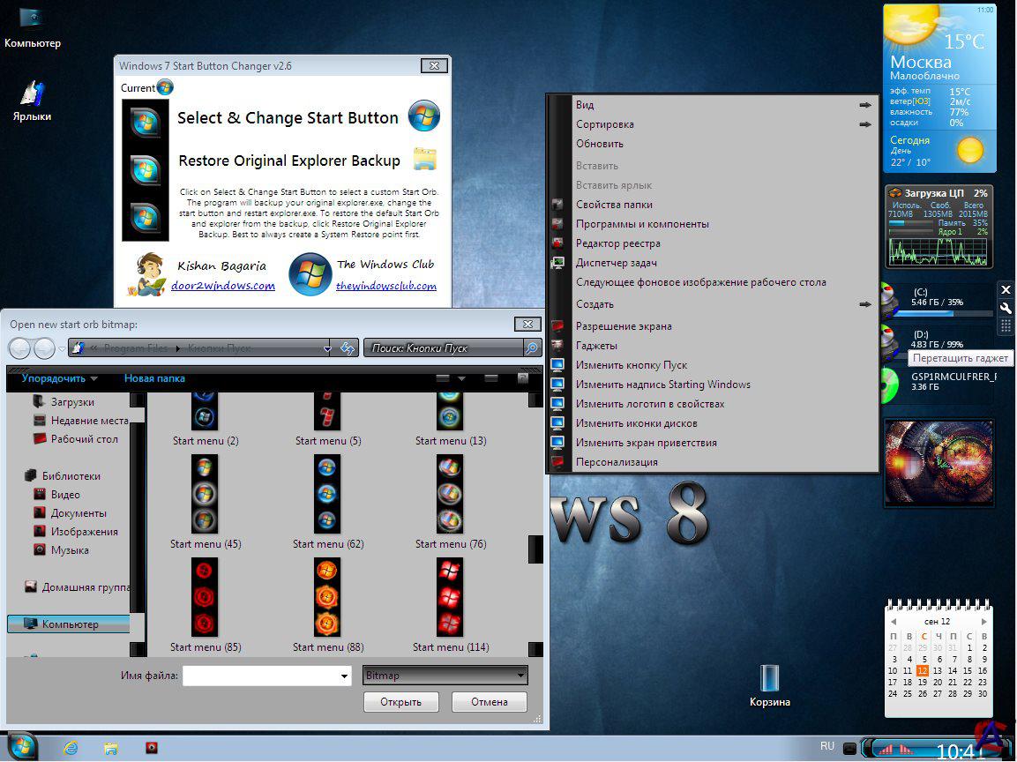Click the drag gadget grip icon
This screenshot has width=1017, height=762.
click(x=1006, y=325)
